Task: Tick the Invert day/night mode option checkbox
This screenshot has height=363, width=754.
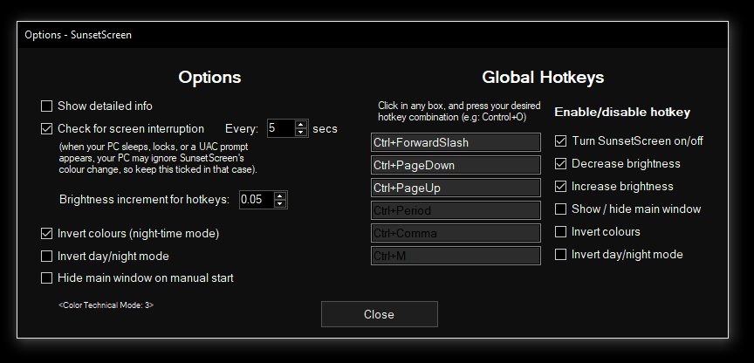Action: (46, 257)
